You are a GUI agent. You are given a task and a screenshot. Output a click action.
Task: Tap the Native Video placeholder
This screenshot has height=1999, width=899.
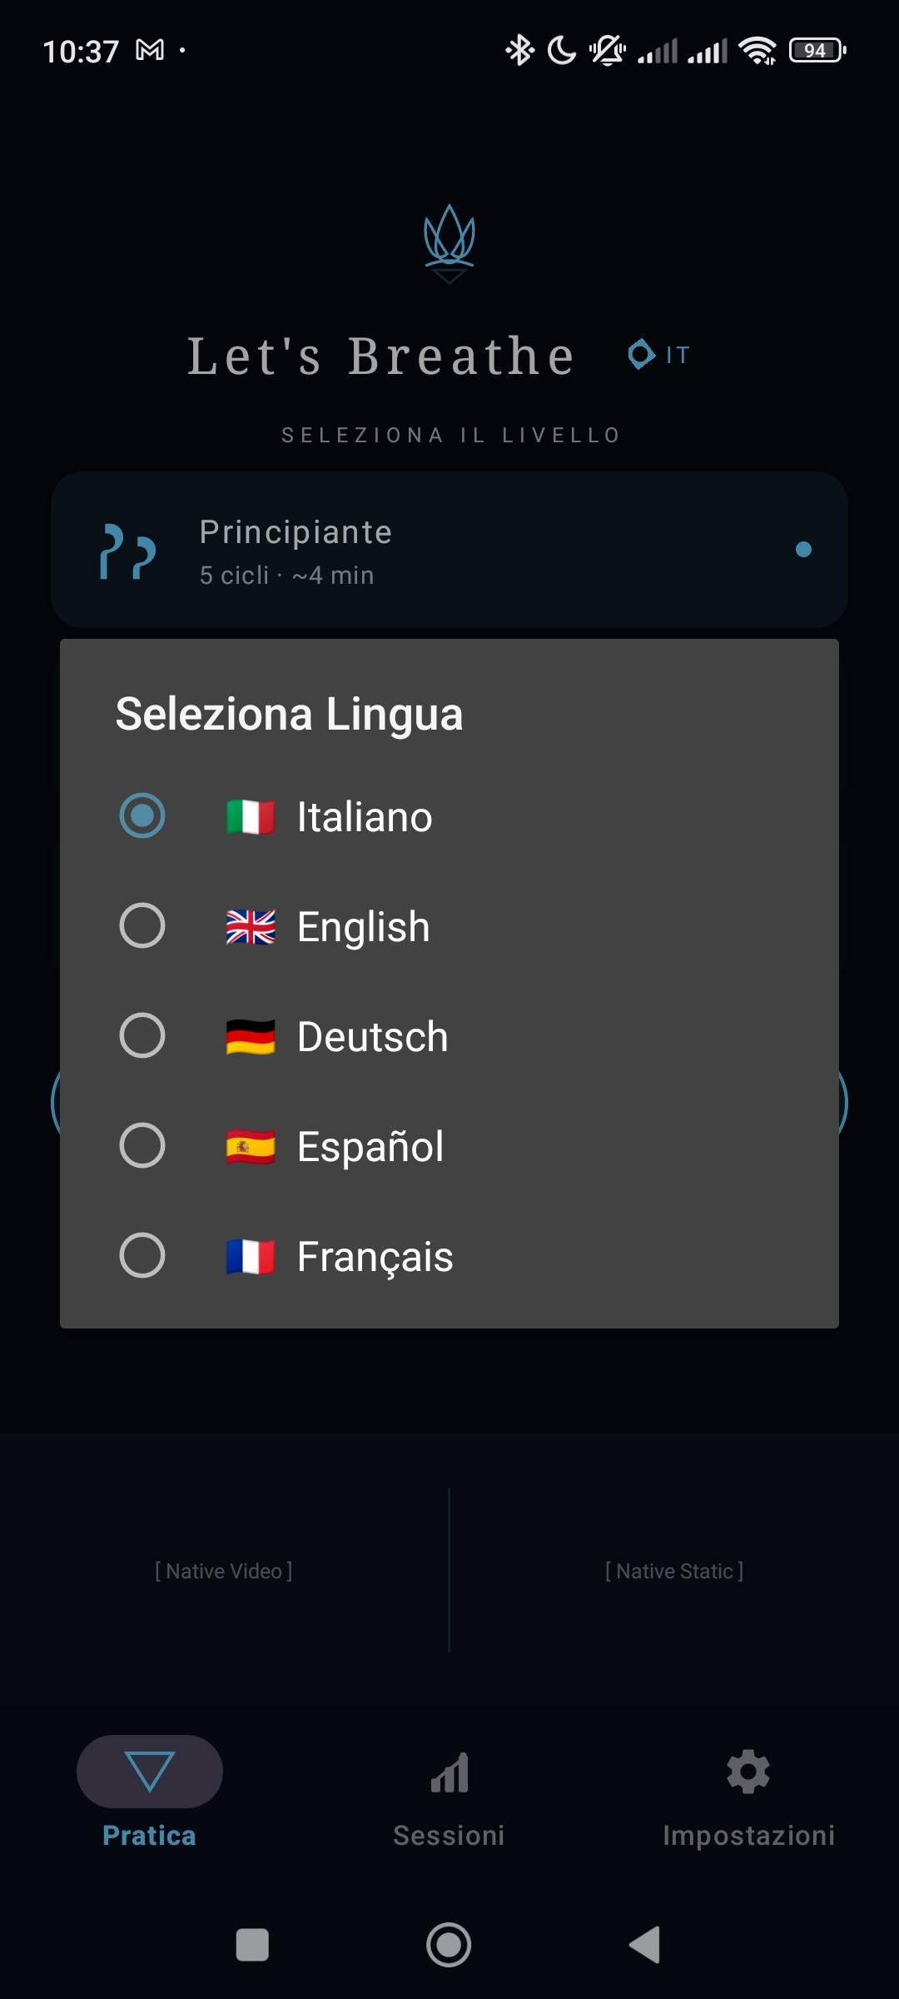pyautogui.click(x=224, y=1571)
